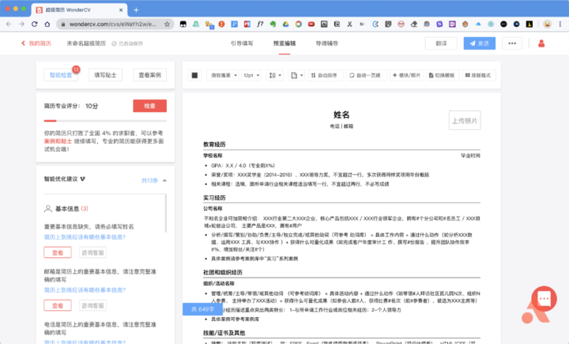569x344 pixels.
Task: Click the blue cloud extension icon
Action: 478,24
